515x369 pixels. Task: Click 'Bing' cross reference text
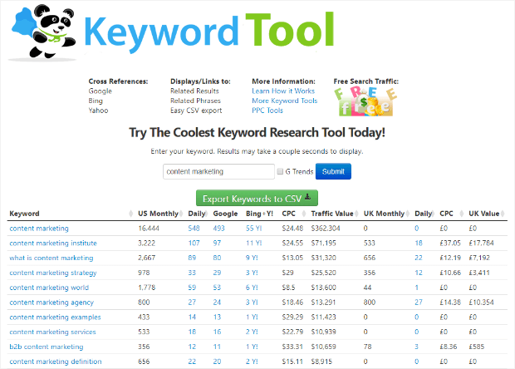96,101
